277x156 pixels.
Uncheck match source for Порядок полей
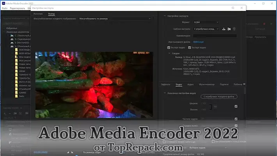tap(236, 126)
